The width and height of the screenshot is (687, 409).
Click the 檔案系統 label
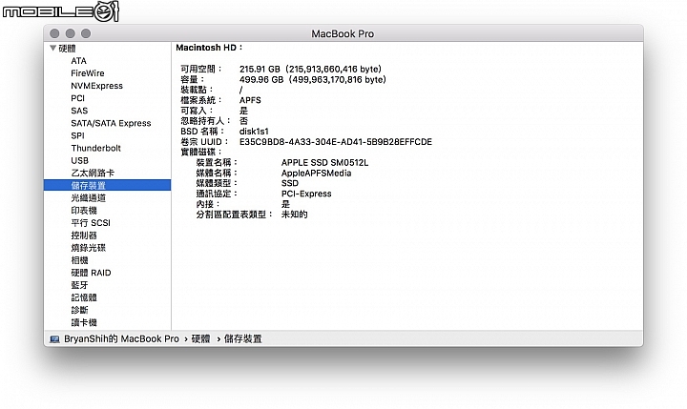(x=201, y=100)
